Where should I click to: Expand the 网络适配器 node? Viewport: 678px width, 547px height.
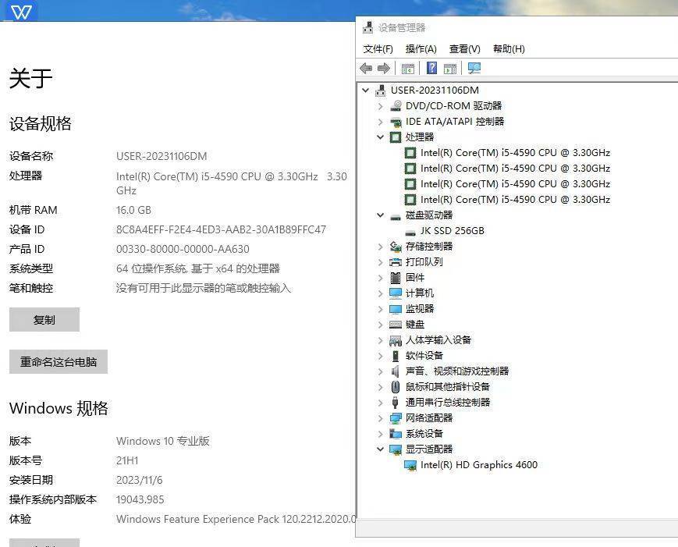point(381,418)
